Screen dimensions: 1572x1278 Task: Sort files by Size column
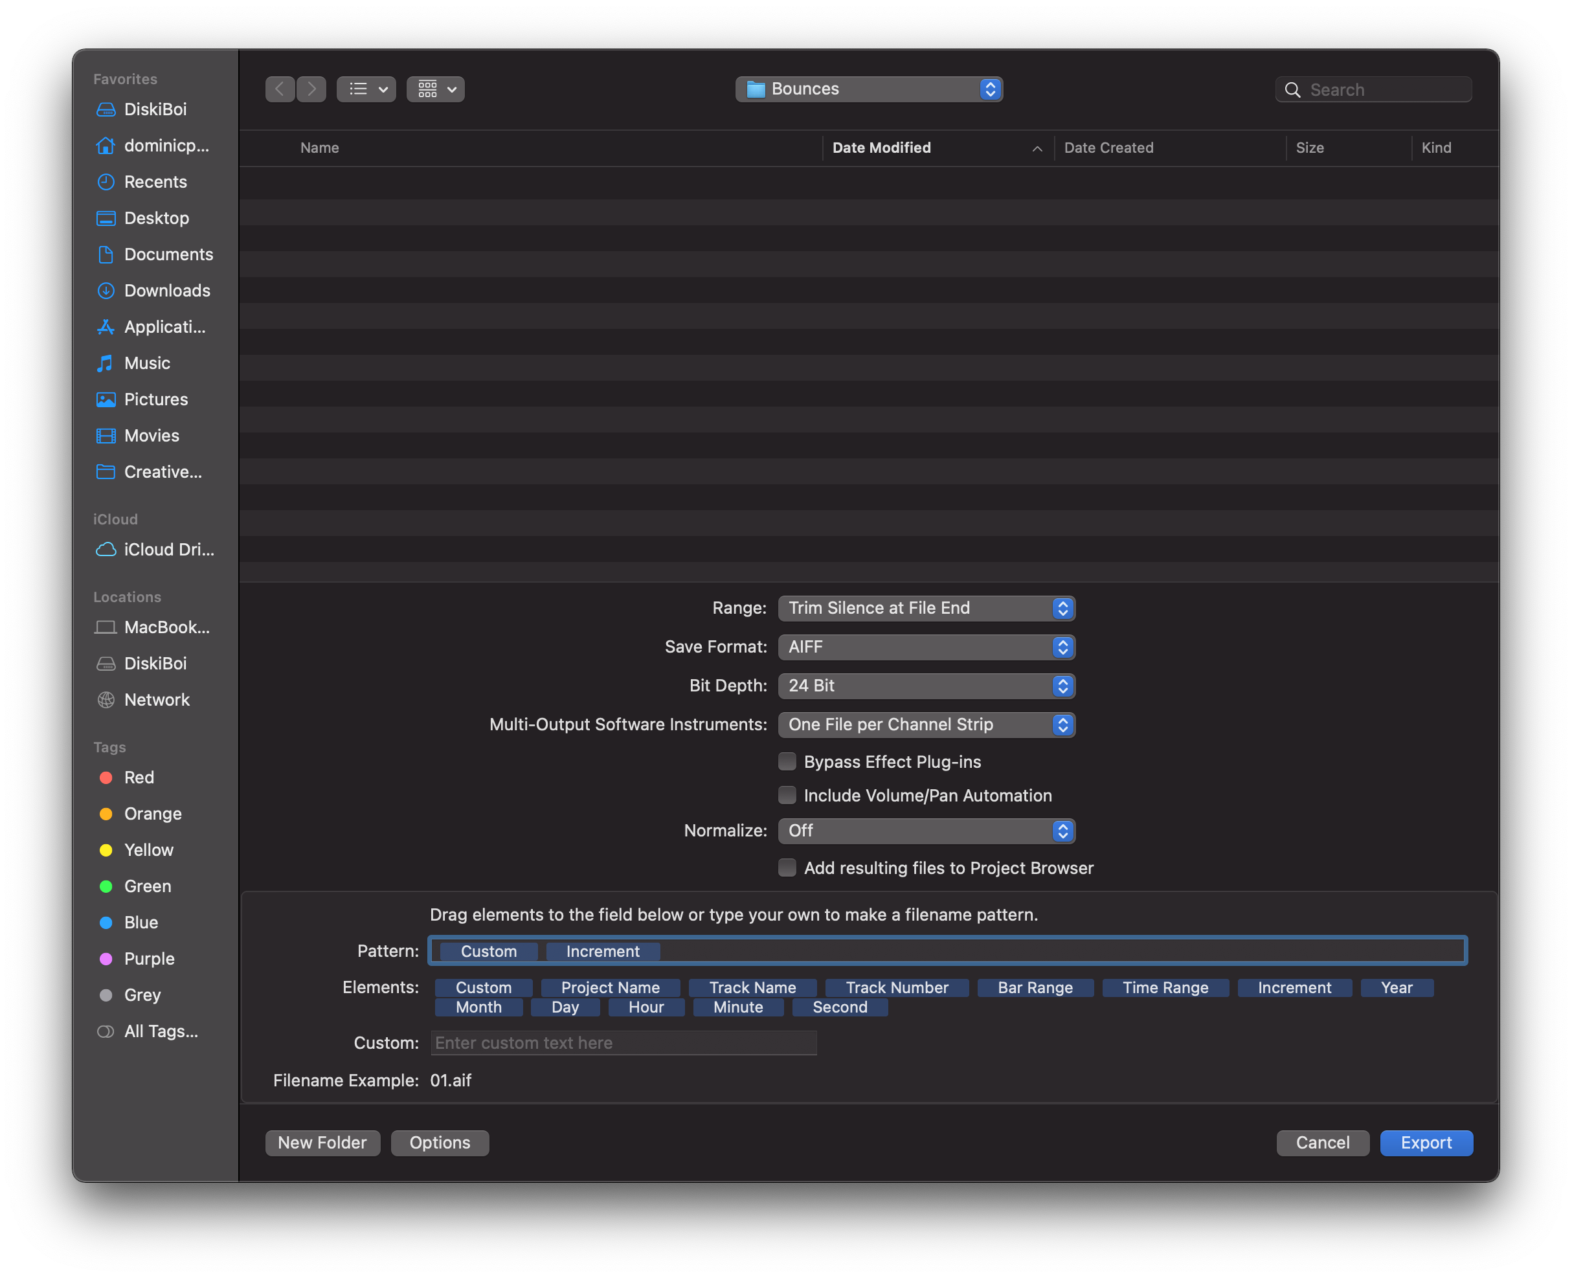[x=1309, y=148]
